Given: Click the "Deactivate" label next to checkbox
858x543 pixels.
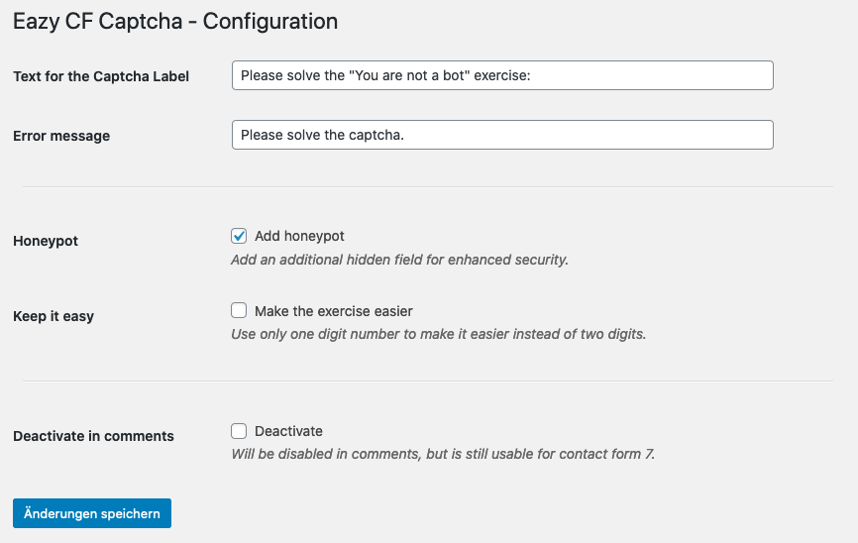Looking at the screenshot, I should coord(288,431).
